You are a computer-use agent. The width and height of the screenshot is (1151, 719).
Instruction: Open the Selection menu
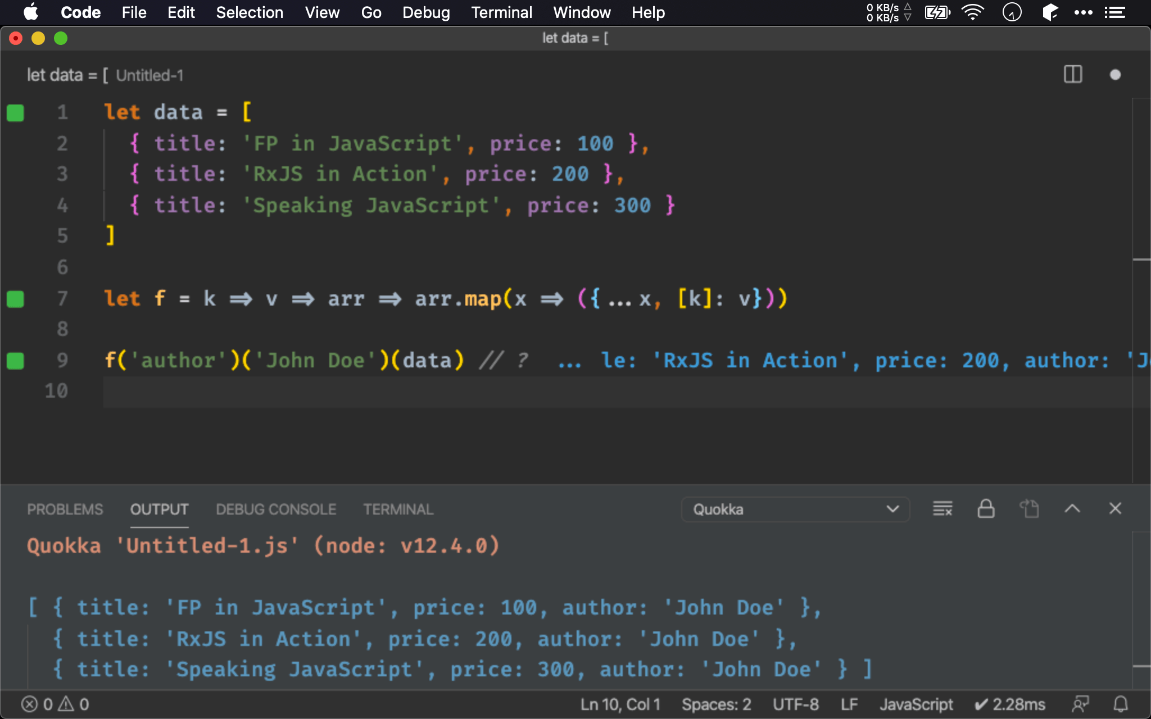[250, 12]
